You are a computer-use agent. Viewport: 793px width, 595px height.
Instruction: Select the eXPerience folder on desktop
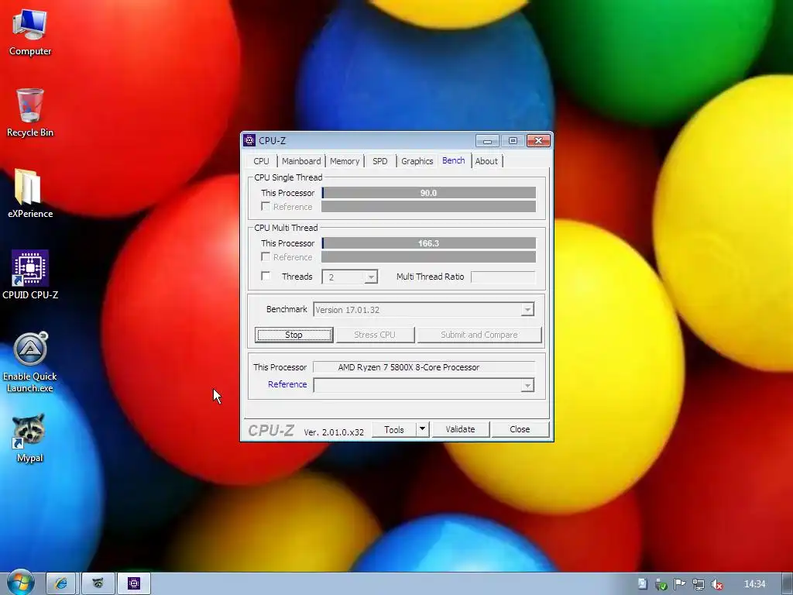30,194
